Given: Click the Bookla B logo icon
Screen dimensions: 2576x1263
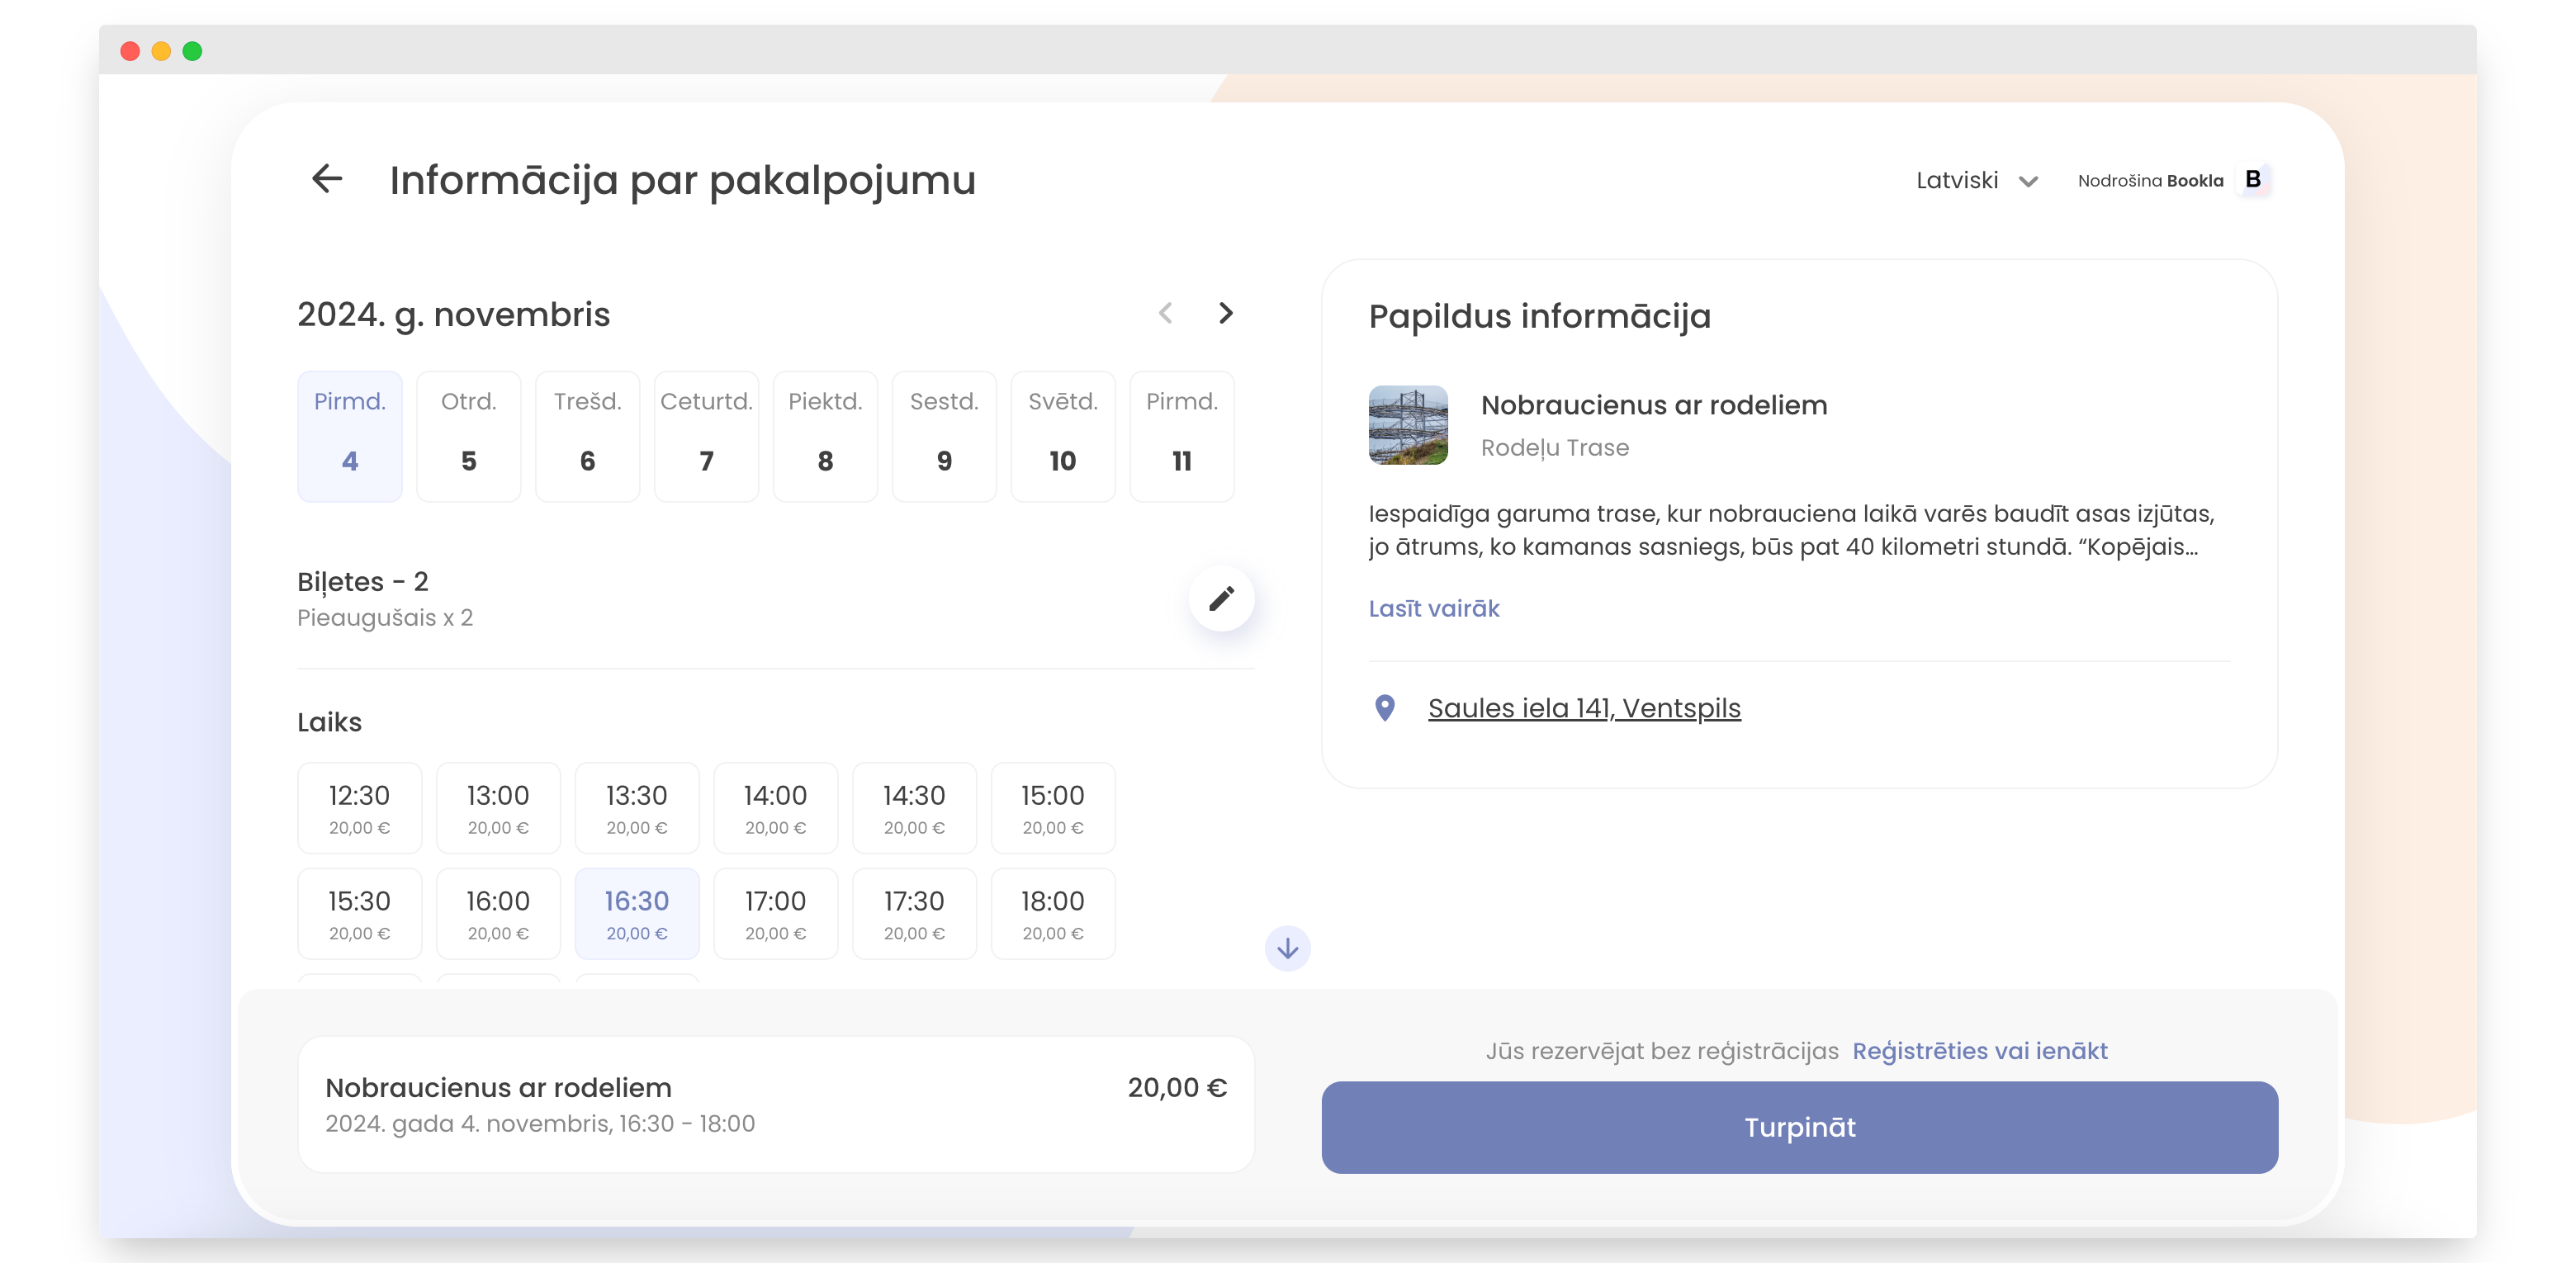Looking at the screenshot, I should [2253, 179].
